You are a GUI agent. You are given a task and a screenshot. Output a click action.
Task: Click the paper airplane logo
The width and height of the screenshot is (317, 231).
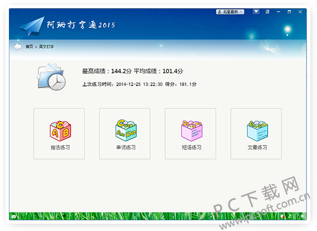pos(32,26)
